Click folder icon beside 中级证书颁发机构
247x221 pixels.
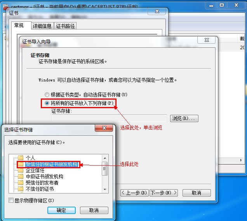(x=21, y=176)
